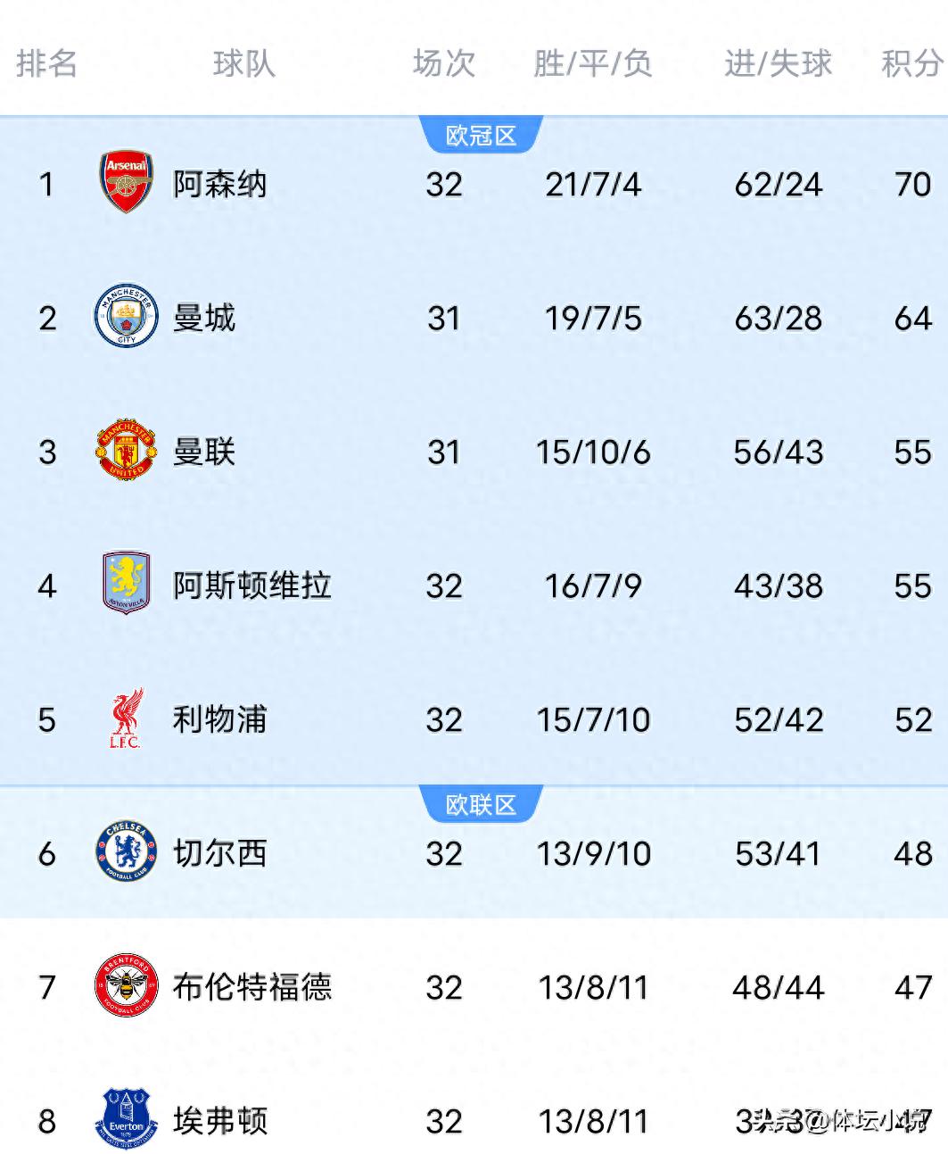Click the Aston Villa club crest

tap(126, 584)
